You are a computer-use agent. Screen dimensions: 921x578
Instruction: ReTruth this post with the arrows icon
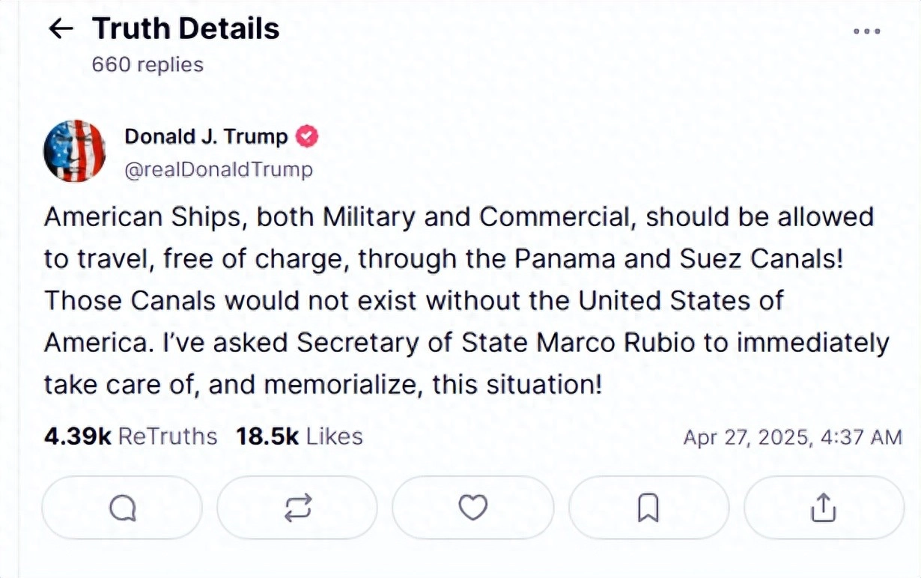tap(297, 508)
